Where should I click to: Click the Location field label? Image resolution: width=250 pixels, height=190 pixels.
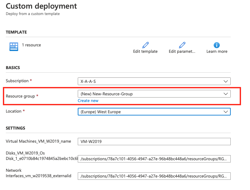click(x=13, y=111)
